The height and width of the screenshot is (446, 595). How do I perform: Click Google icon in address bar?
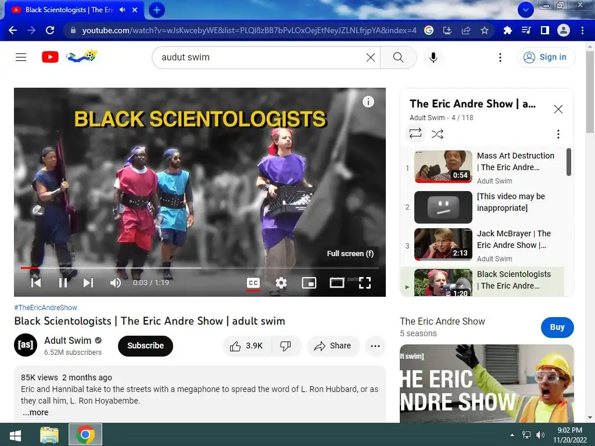429,30
